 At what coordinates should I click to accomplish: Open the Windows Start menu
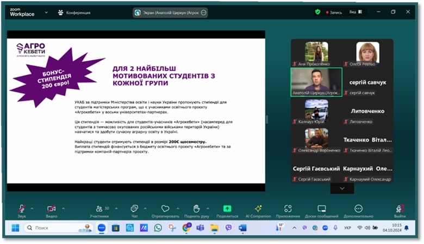coord(15,228)
